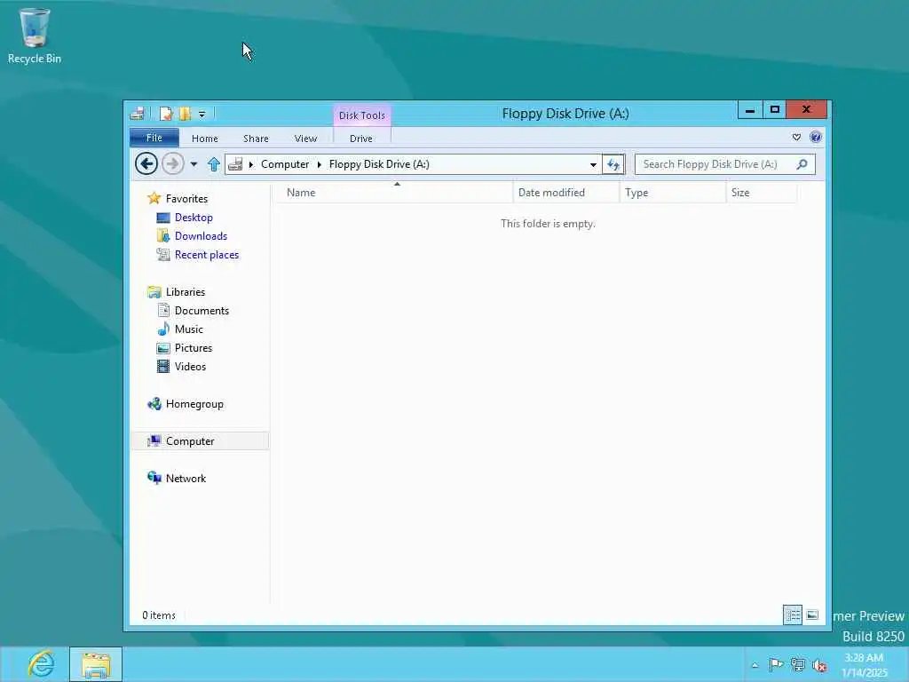Expand the ribbon with the chevron arrow
Viewport: 909px width, 682px height.
tap(796, 138)
